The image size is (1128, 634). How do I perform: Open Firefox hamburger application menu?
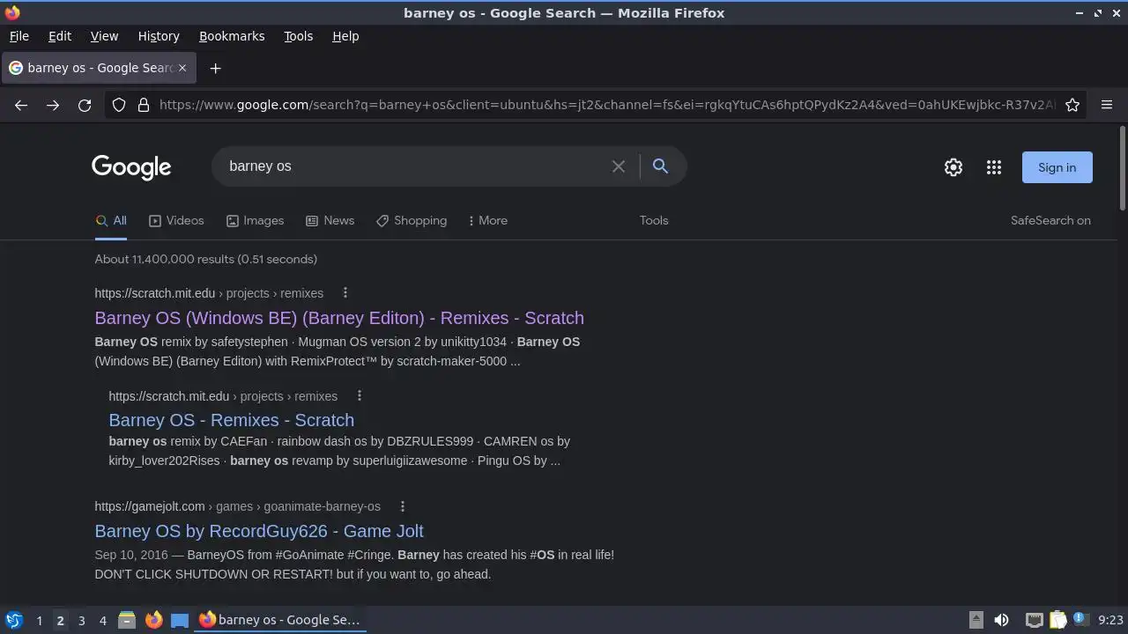tap(1107, 105)
